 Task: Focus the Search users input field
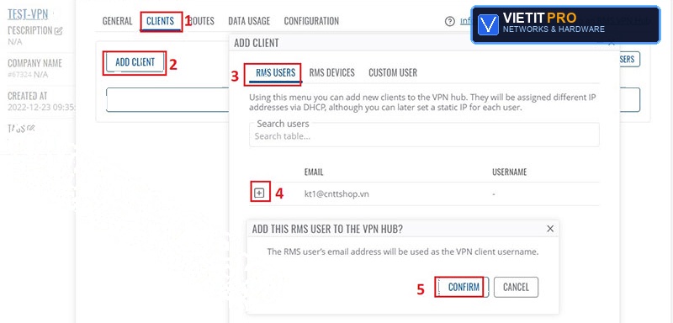424,135
